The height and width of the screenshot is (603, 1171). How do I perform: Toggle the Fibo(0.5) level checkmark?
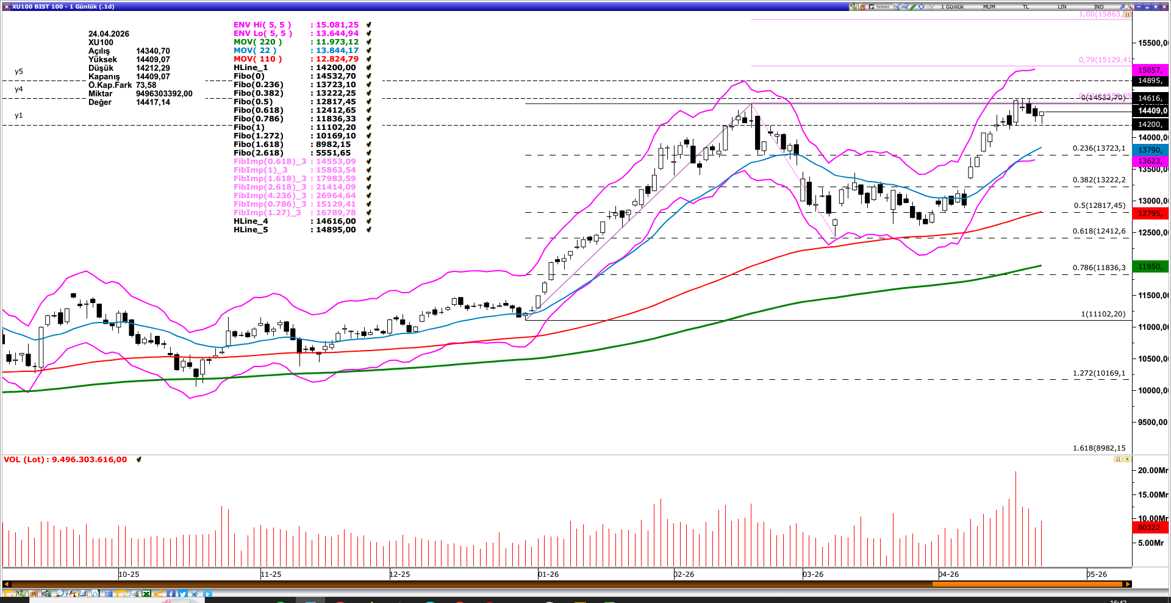tap(368, 102)
